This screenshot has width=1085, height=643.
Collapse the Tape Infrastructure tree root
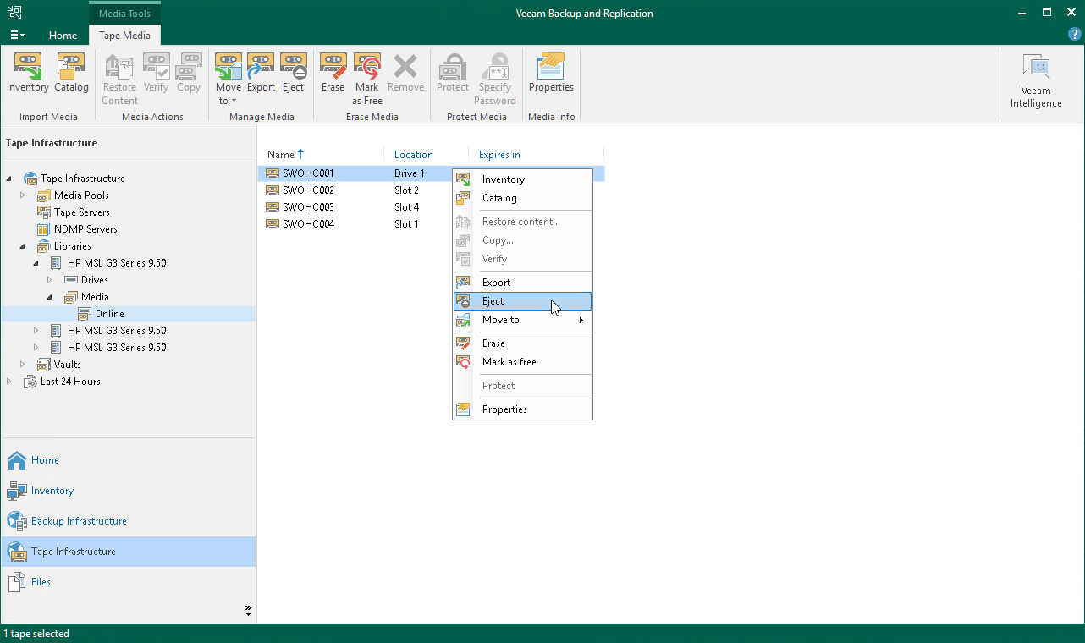tap(10, 179)
